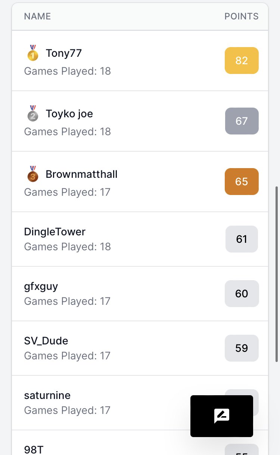Click the saturnine player name
This screenshot has height=455, width=280.
click(47, 395)
